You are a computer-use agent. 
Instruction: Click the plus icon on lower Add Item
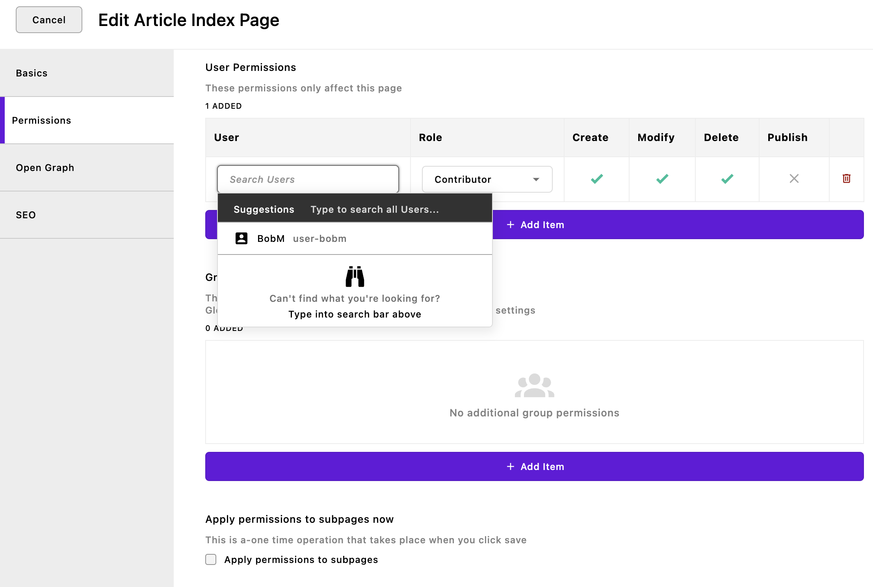[x=511, y=466]
